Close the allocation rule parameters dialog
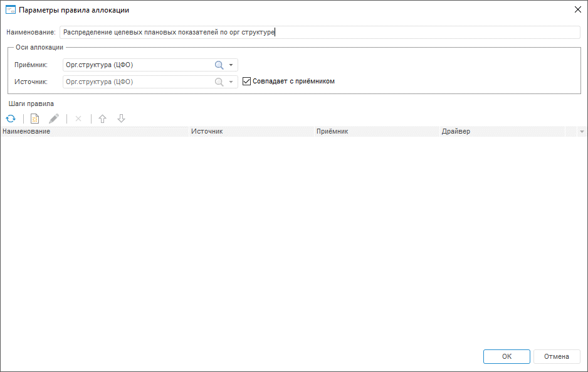 (x=577, y=10)
